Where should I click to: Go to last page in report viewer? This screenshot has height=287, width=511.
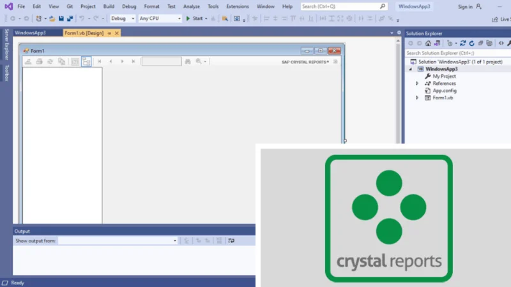[133, 61]
